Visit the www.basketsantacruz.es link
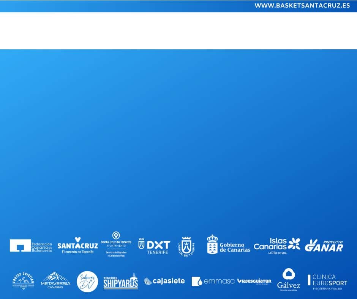The image size is (357, 299). click(x=302, y=6)
